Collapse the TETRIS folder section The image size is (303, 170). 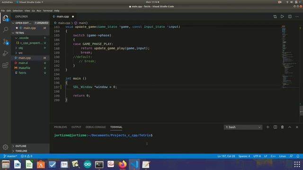13,33
